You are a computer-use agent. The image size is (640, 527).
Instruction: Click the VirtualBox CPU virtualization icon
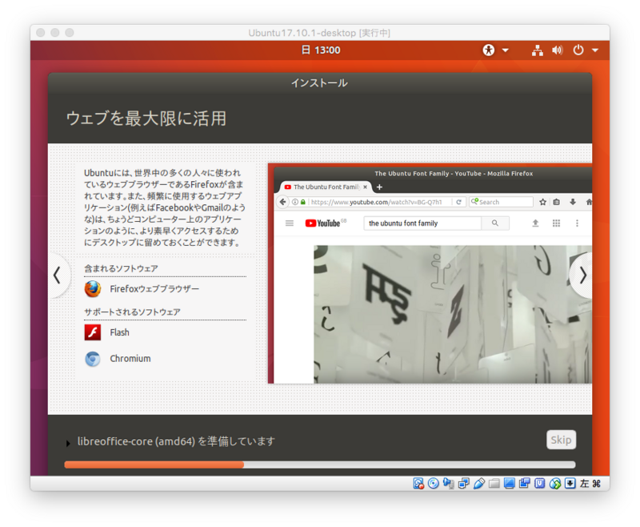[x=539, y=484]
